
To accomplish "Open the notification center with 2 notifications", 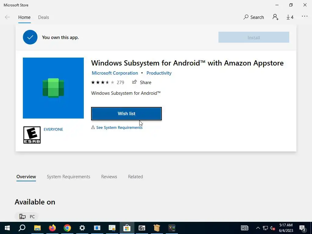I will 303,228.
